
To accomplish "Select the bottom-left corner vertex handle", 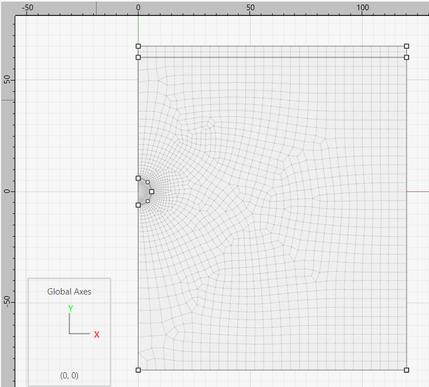I will click(138, 370).
